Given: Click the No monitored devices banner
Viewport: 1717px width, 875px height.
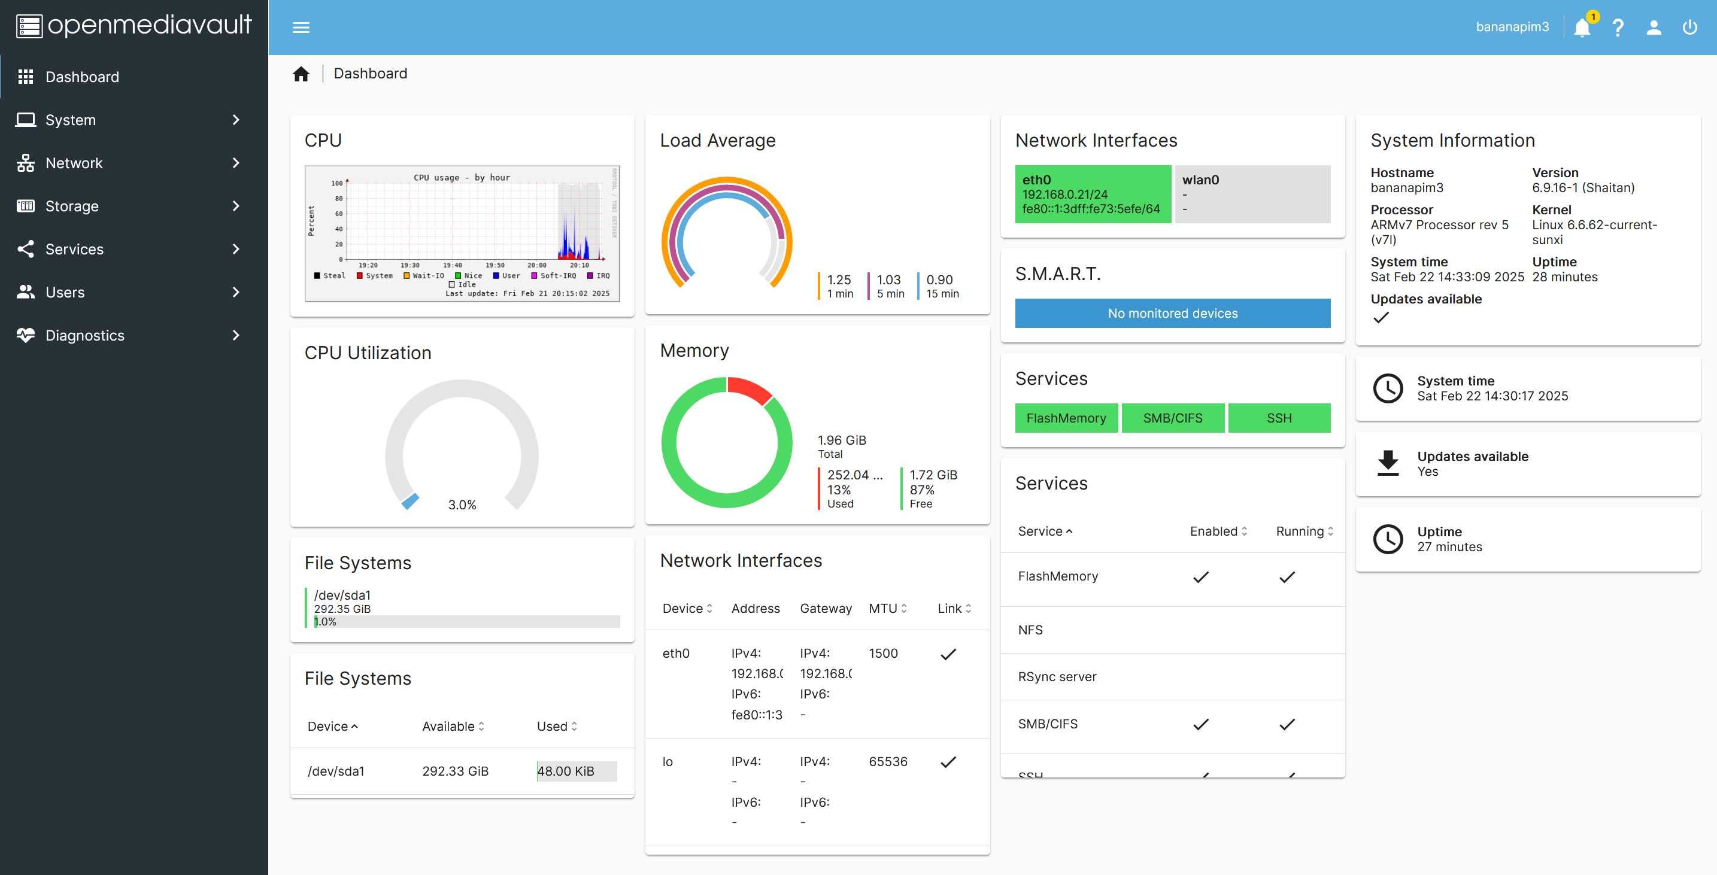Looking at the screenshot, I should click(x=1172, y=313).
